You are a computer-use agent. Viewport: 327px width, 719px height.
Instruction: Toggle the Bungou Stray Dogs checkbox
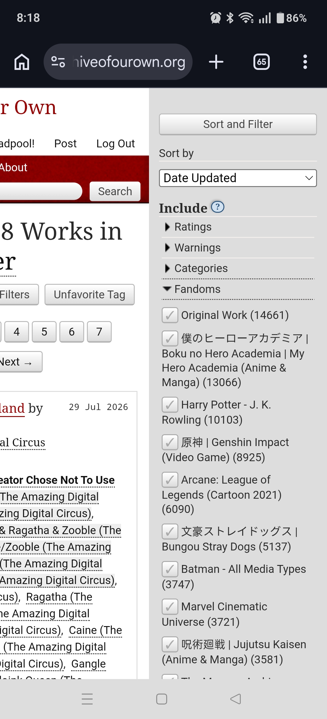pos(170,532)
